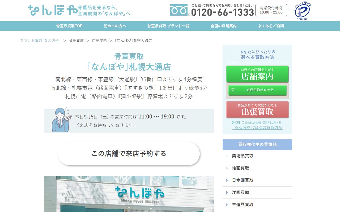Click the calendar icon on 来店予約はコチラ
The image size is (340, 212).
[233, 90]
